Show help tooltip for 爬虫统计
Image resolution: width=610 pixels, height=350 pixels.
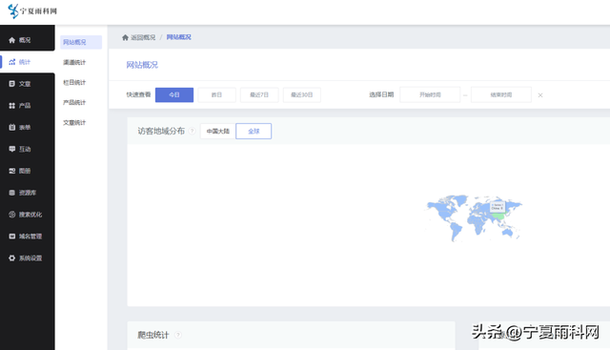[178, 335]
